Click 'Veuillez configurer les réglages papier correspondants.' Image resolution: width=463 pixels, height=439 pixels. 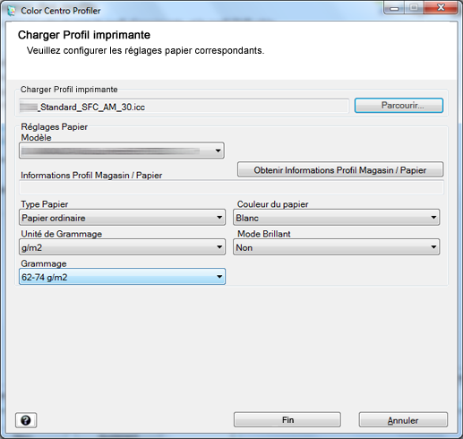tap(146, 50)
